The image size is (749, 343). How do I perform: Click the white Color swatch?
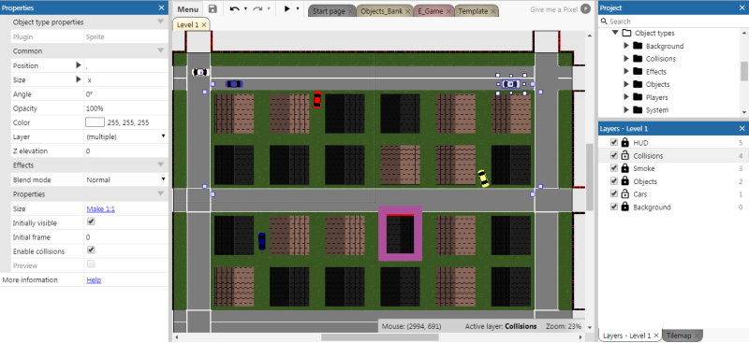click(95, 122)
